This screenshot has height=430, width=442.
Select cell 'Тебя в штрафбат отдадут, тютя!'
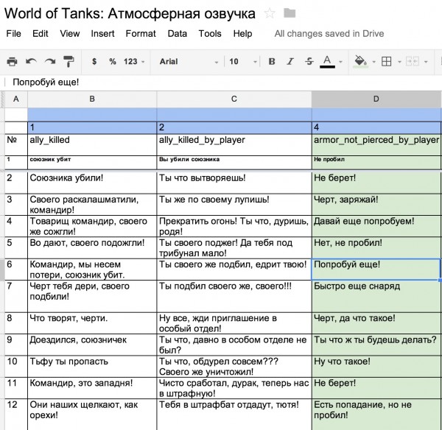(234, 415)
